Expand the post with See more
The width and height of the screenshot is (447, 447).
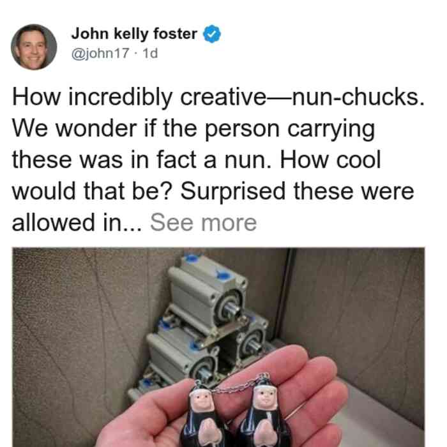click(x=203, y=223)
